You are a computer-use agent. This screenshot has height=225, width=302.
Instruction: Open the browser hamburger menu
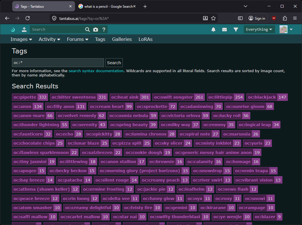(295, 18)
